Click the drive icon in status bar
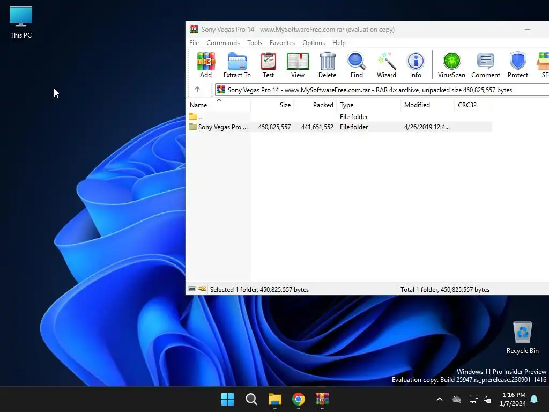 [192, 289]
